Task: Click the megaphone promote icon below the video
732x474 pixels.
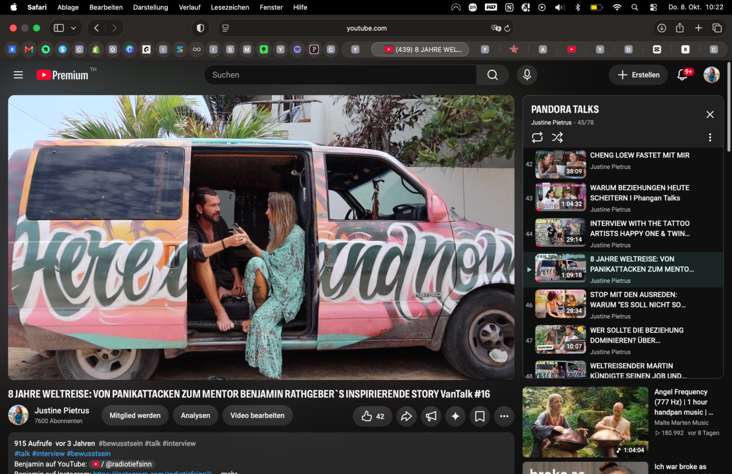Action: pos(431,416)
